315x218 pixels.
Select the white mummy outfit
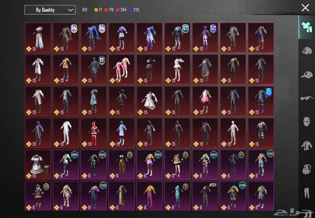click(232, 133)
